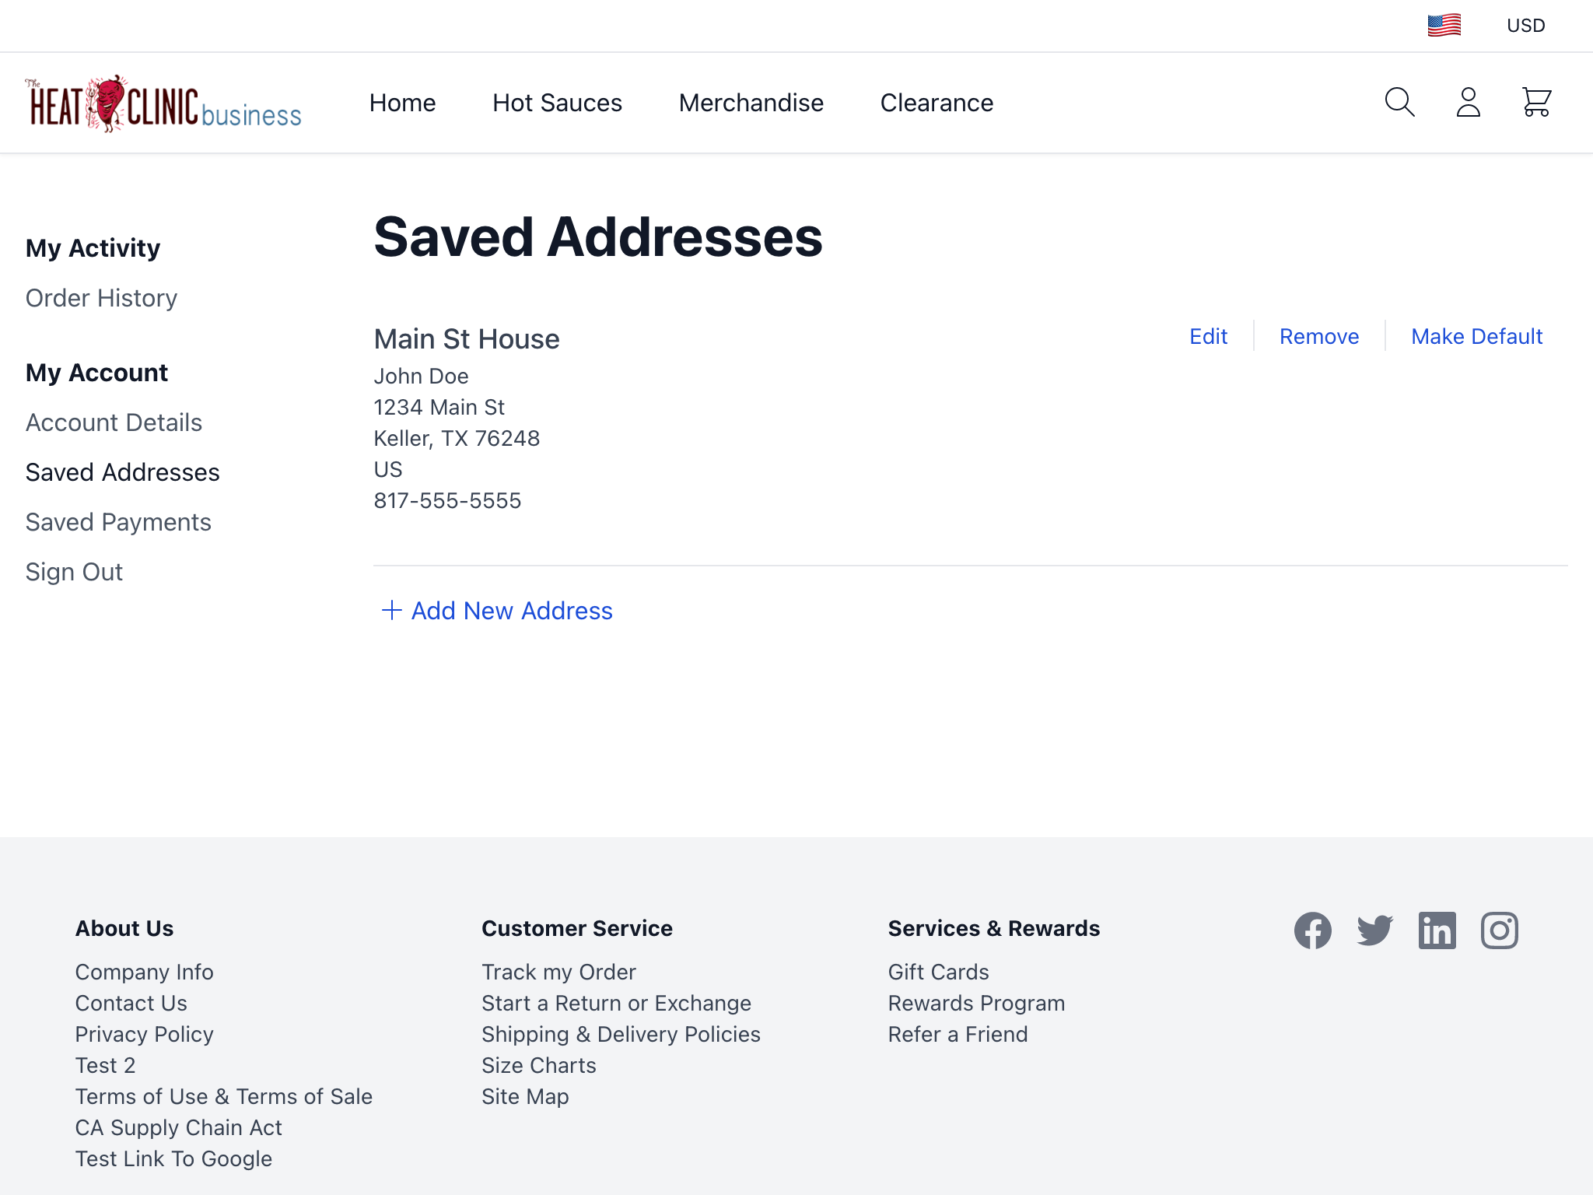This screenshot has width=1593, height=1195.
Task: Expand Merchandise navigation dropdown
Action: pos(750,103)
